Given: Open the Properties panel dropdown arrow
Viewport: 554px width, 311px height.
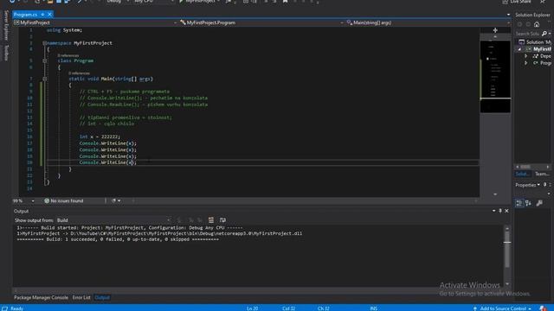Looking at the screenshot, I should coord(538,185).
